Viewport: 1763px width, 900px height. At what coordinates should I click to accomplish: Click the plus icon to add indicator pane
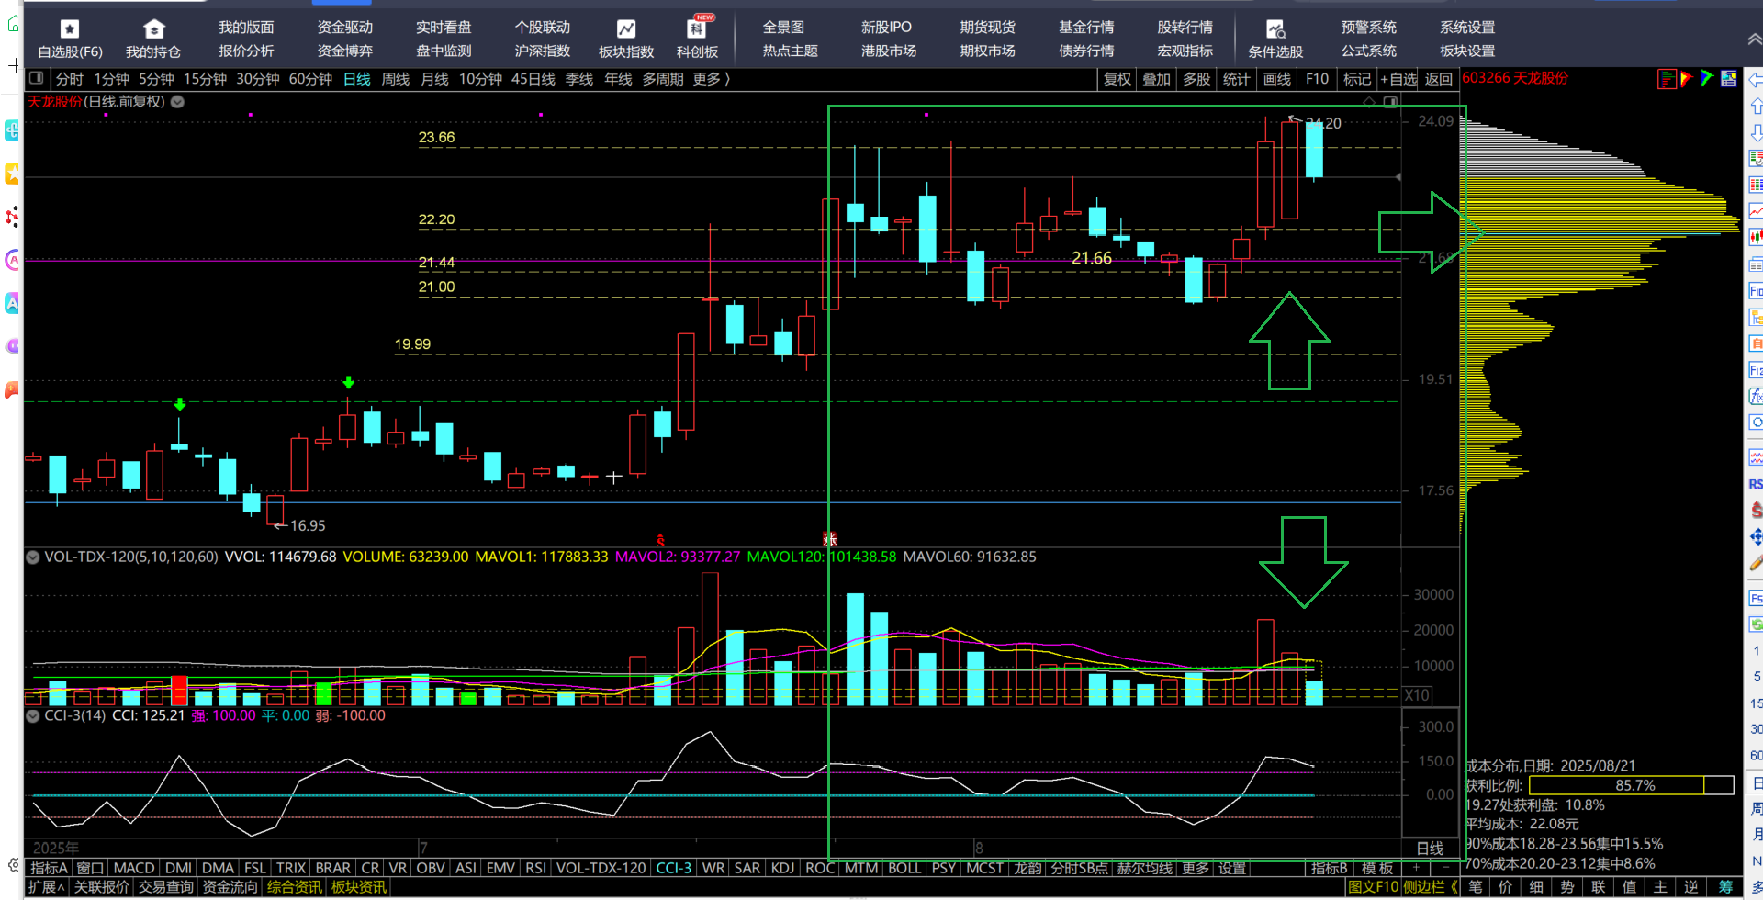[1416, 868]
